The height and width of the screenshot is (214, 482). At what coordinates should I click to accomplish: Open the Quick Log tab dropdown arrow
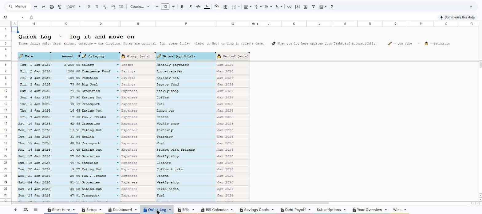(x=170, y=210)
